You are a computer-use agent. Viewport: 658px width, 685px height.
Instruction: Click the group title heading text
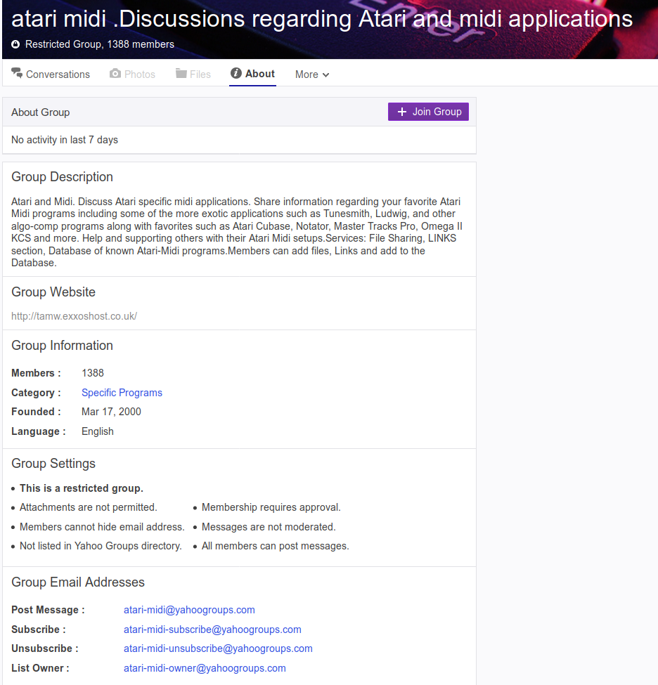(322, 19)
